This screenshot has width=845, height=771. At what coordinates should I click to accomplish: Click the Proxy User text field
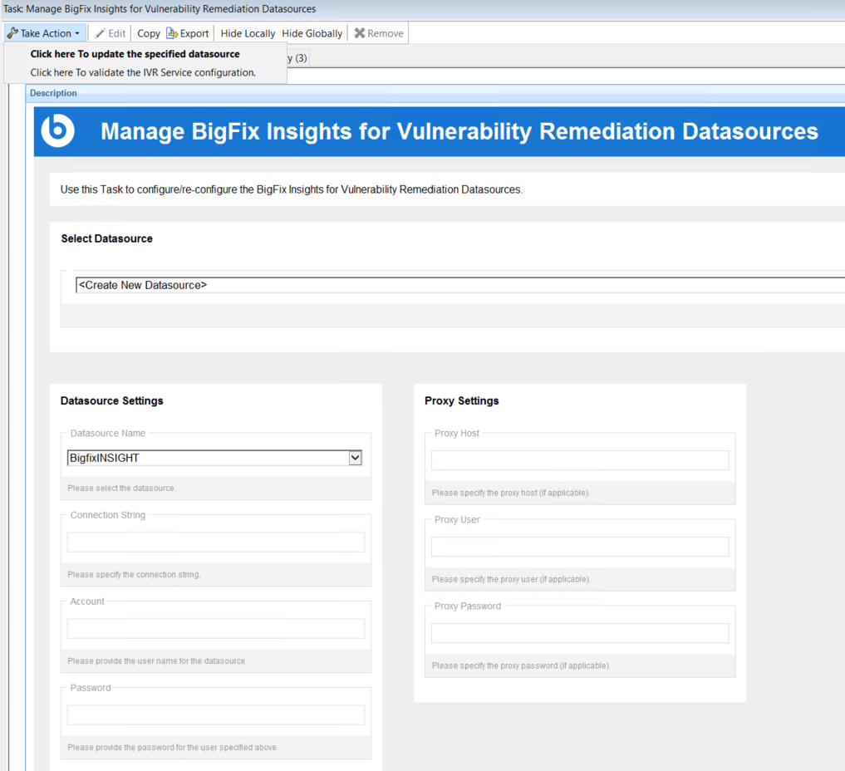579,547
